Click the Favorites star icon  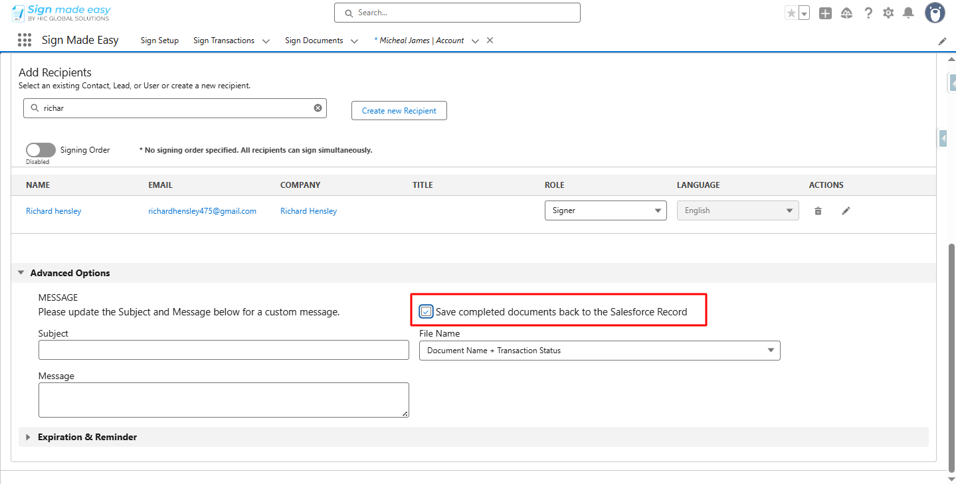[791, 13]
